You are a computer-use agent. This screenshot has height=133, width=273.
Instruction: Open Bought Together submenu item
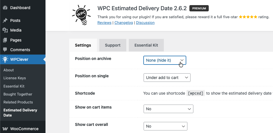[x=18, y=94]
